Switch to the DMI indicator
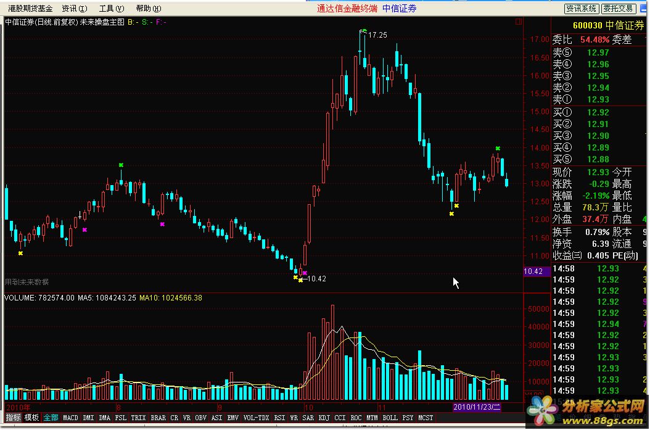Image resolution: width=650 pixels, height=430 pixels. click(88, 418)
